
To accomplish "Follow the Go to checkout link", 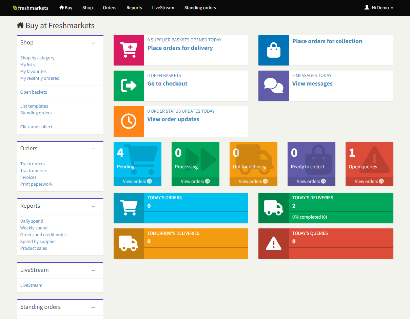I will click(168, 83).
